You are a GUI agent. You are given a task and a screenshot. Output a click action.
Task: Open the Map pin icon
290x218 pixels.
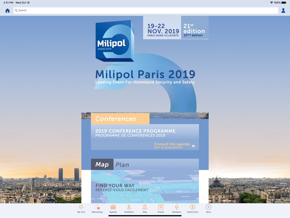pos(145,207)
